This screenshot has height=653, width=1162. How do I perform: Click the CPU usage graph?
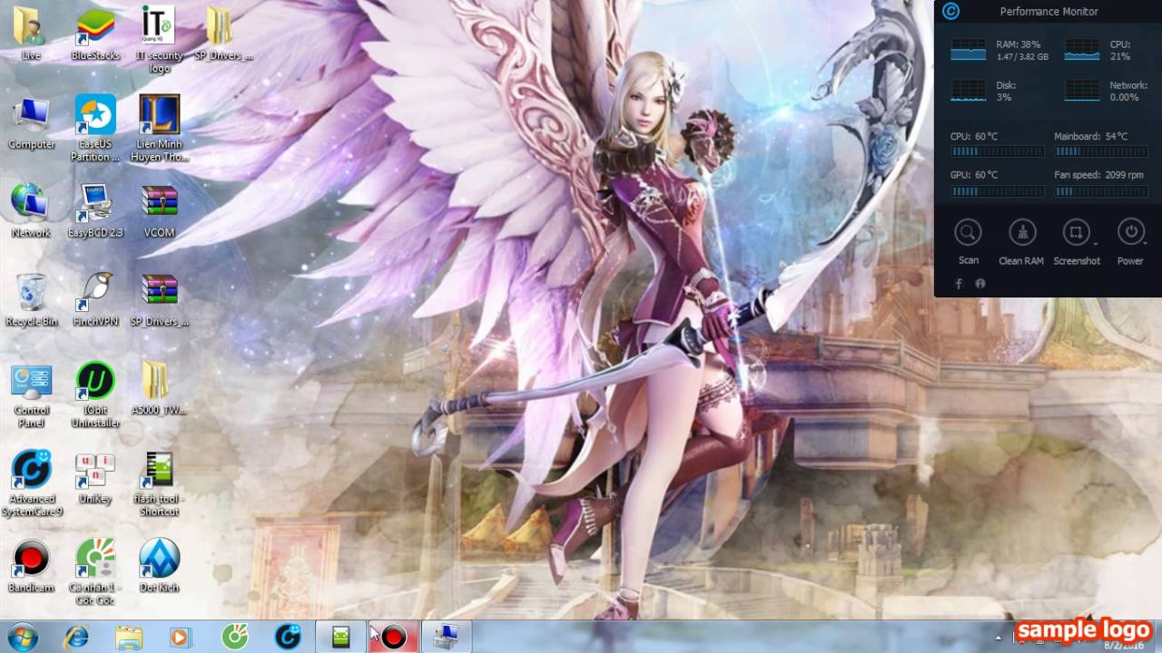click(1082, 50)
